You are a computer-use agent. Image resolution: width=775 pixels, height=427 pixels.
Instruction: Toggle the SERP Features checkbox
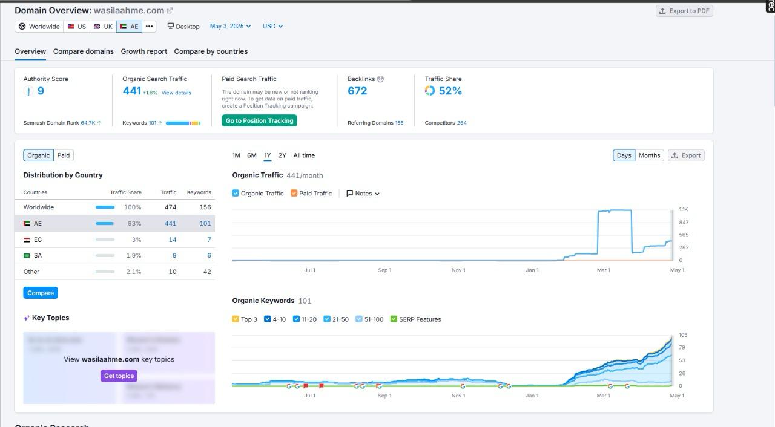pos(394,319)
